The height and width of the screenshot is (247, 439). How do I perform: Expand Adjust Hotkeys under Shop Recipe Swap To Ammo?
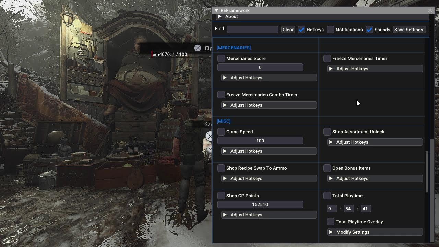click(269, 178)
